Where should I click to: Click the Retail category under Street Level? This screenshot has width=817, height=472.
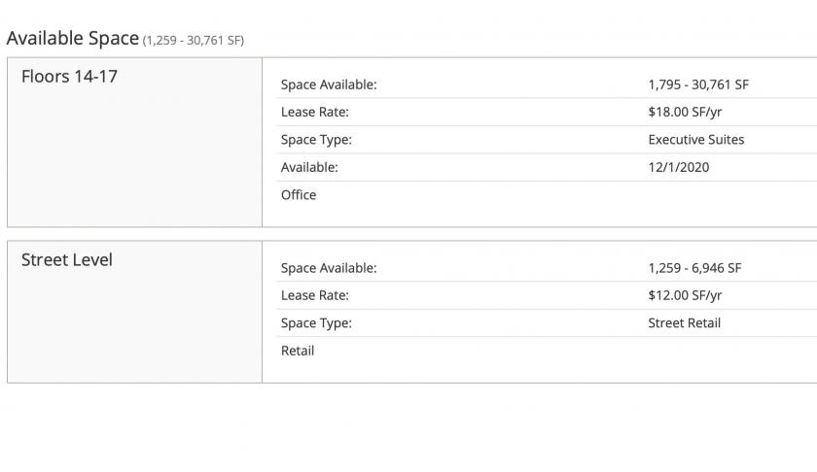[x=298, y=351]
